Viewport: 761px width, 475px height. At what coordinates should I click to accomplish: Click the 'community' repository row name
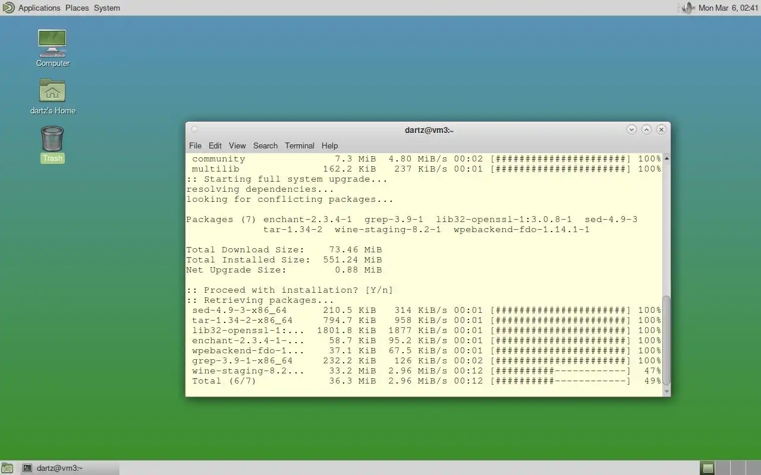click(218, 159)
